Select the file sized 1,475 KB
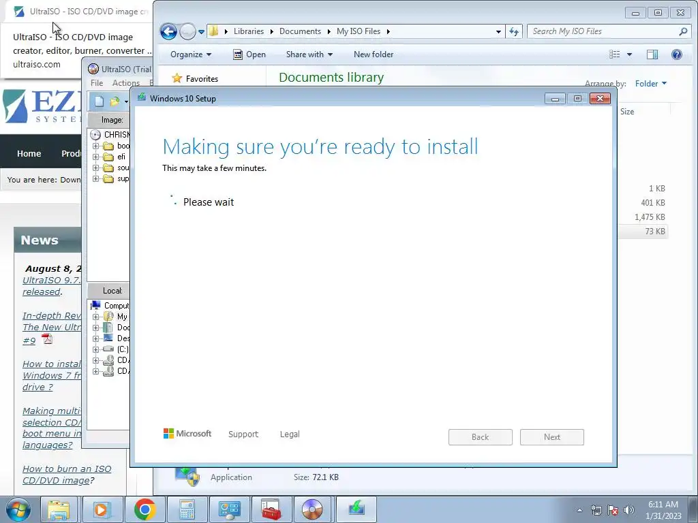The height and width of the screenshot is (523, 698). point(650,217)
